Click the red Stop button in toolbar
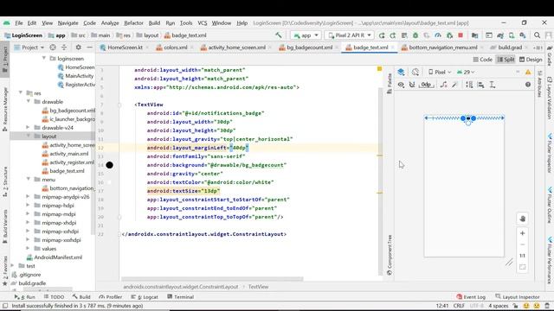 point(461,35)
